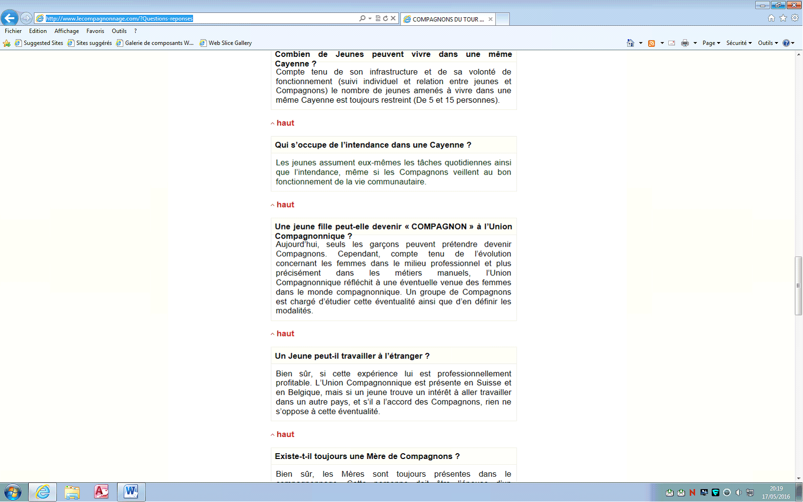Open favorites with the star icon top right
803x502 pixels.
(783, 18)
